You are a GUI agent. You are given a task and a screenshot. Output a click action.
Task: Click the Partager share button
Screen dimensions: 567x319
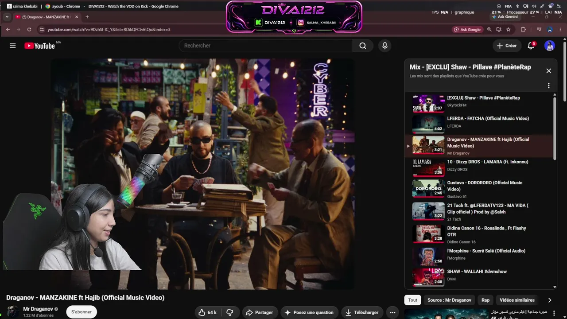pos(260,312)
